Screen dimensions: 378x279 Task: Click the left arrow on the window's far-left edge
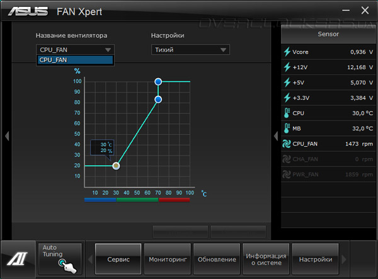tap(7, 136)
